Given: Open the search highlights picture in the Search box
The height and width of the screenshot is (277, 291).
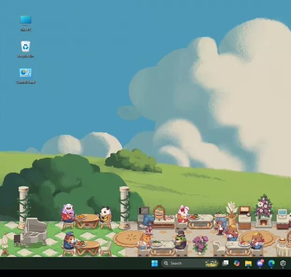Looking at the screenshot, I should (211, 263).
